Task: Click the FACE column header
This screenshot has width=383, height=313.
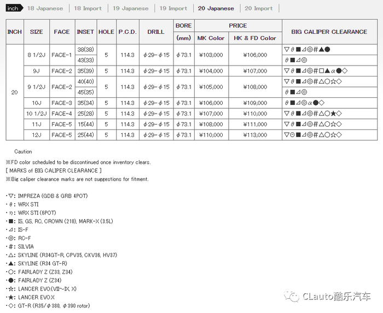Action: click(x=62, y=32)
